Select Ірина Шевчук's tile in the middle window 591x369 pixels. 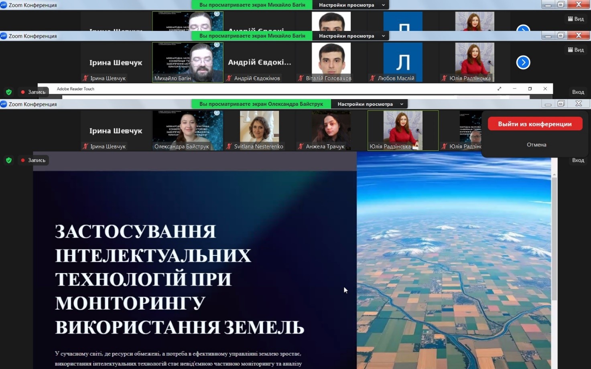pos(116,62)
